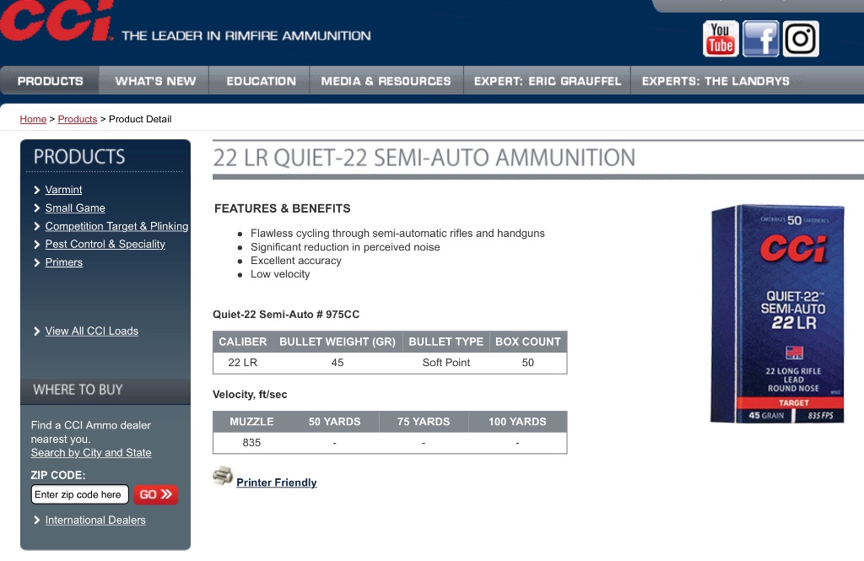Open the PRODUCTS navigation tab
The image size is (864, 561).
click(50, 81)
